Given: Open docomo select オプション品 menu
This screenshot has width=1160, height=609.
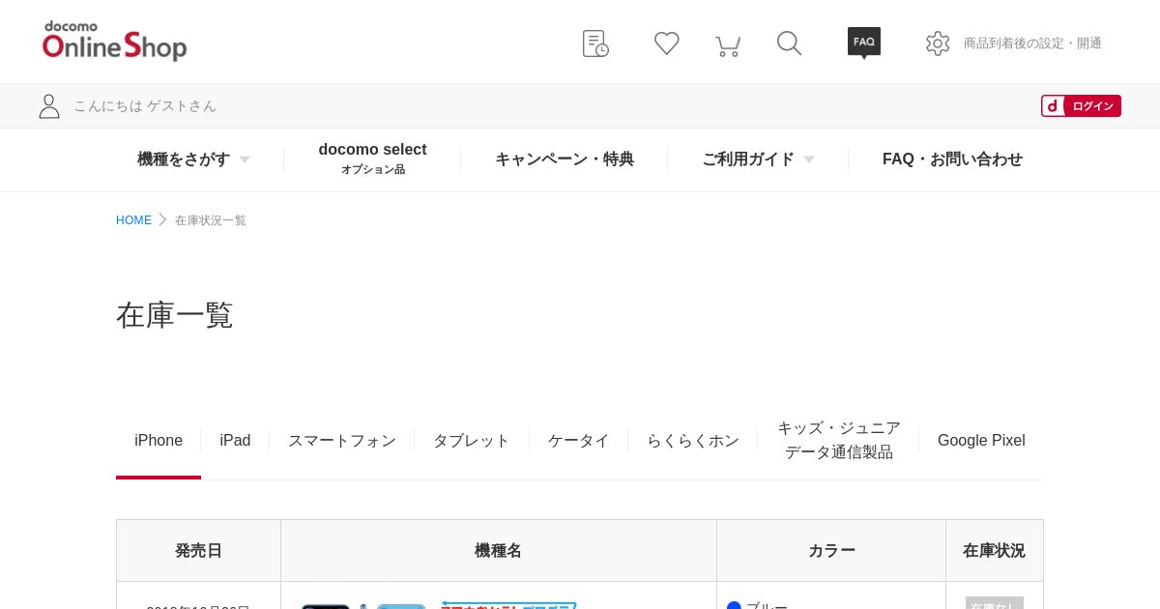Looking at the screenshot, I should pyautogui.click(x=372, y=159).
